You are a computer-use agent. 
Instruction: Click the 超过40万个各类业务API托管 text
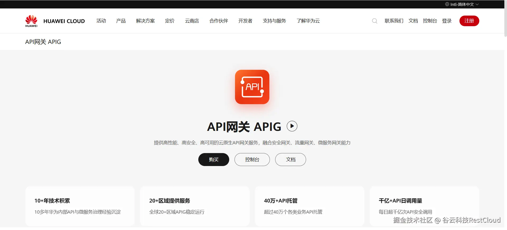coord(293,212)
